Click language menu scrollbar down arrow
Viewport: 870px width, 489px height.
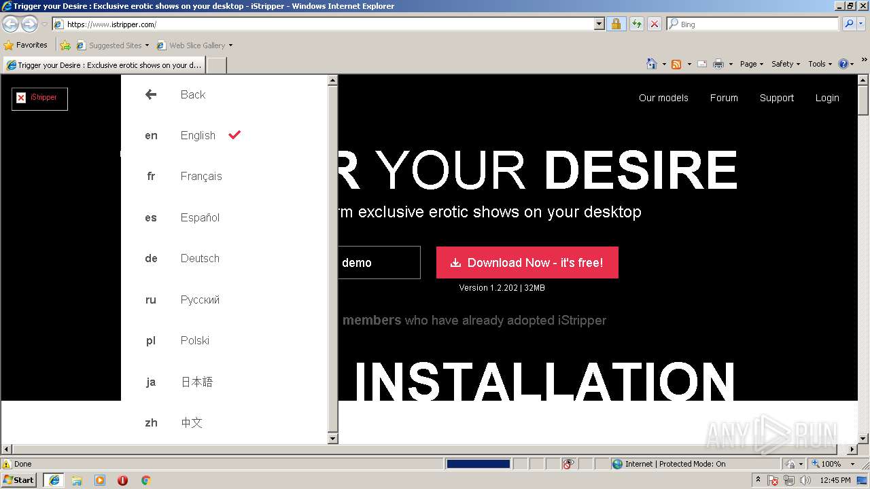click(333, 439)
